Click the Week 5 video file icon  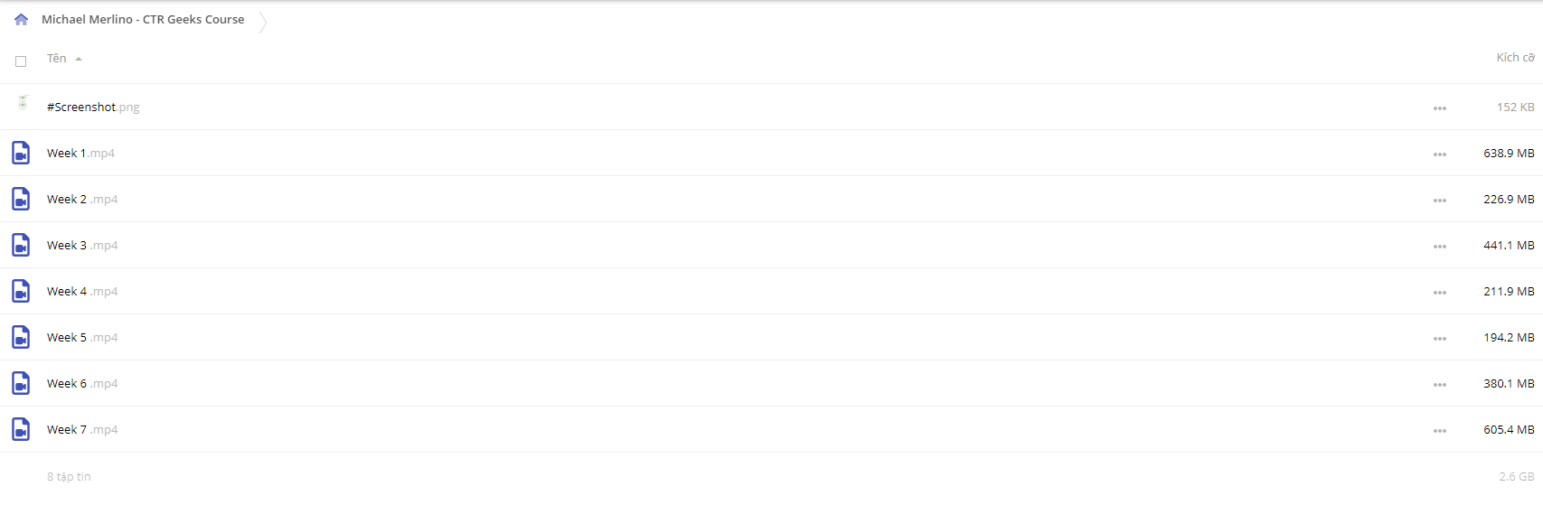click(x=21, y=337)
